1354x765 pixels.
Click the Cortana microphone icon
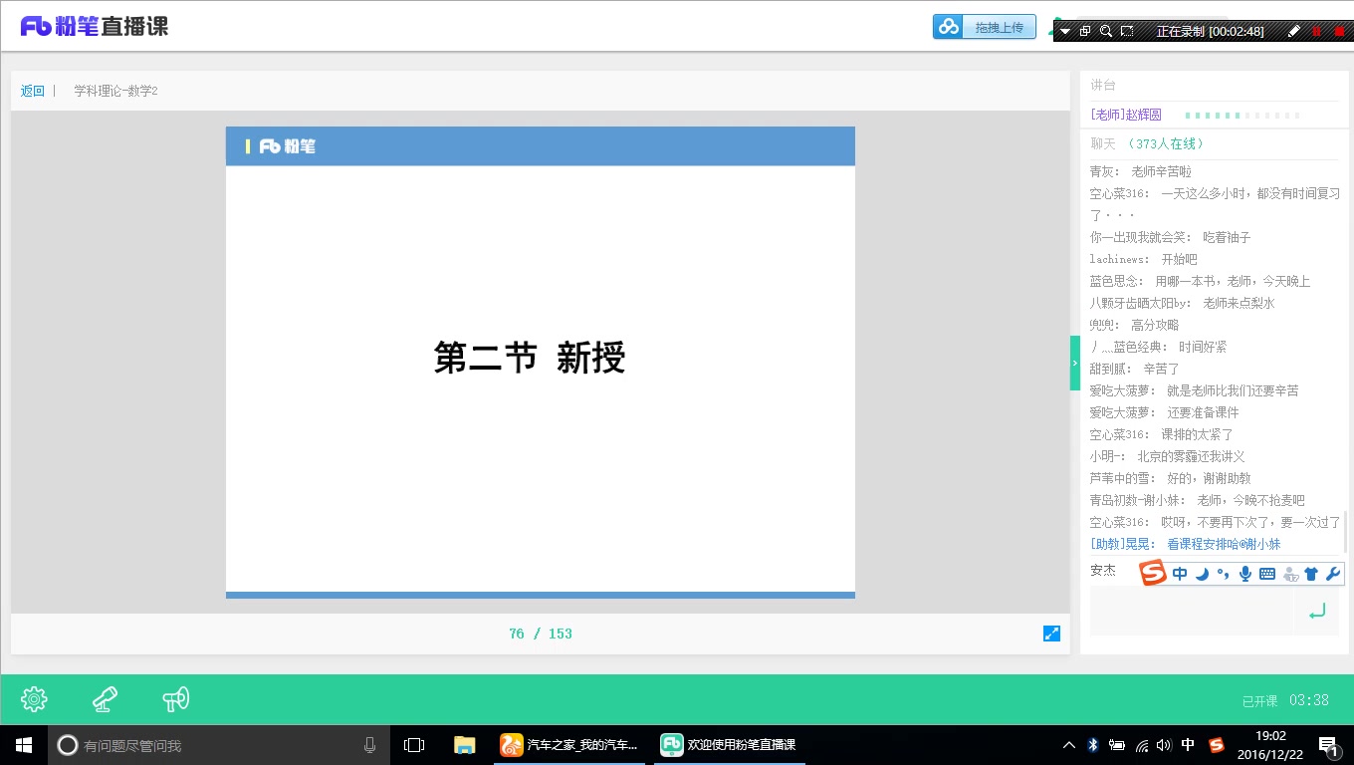click(x=369, y=745)
